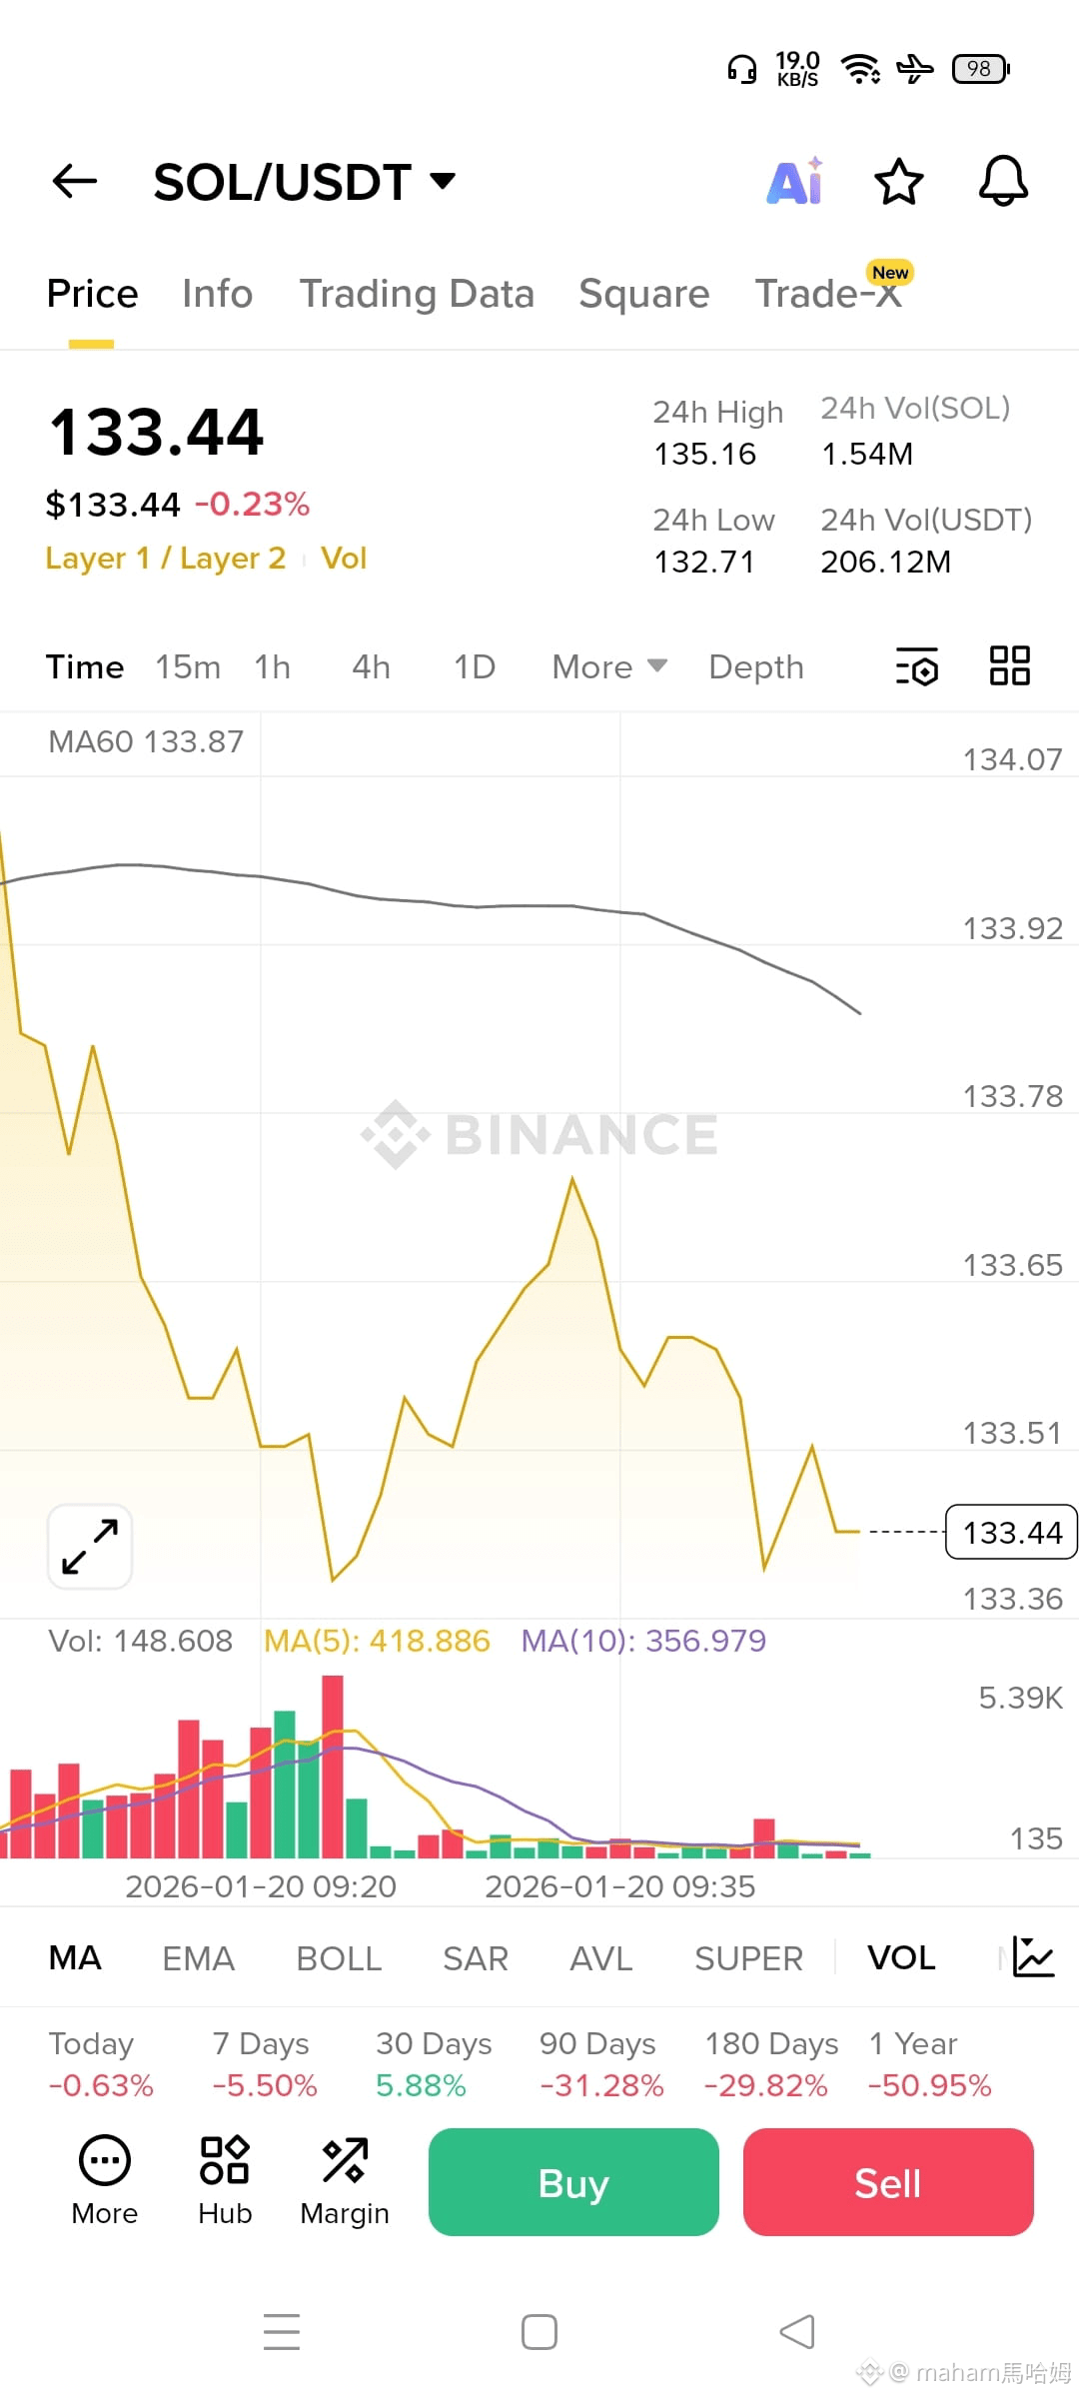Expand the More timeframes dropdown

(x=608, y=666)
